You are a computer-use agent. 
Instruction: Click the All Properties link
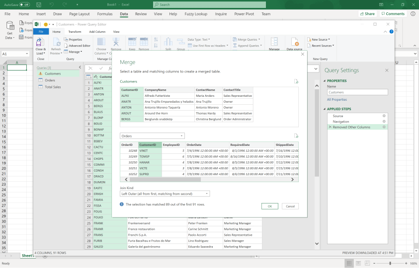coord(337,100)
